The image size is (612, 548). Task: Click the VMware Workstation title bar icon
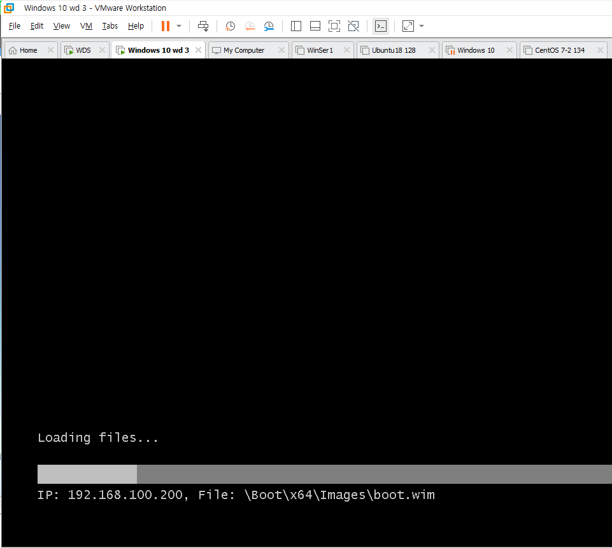click(x=8, y=8)
